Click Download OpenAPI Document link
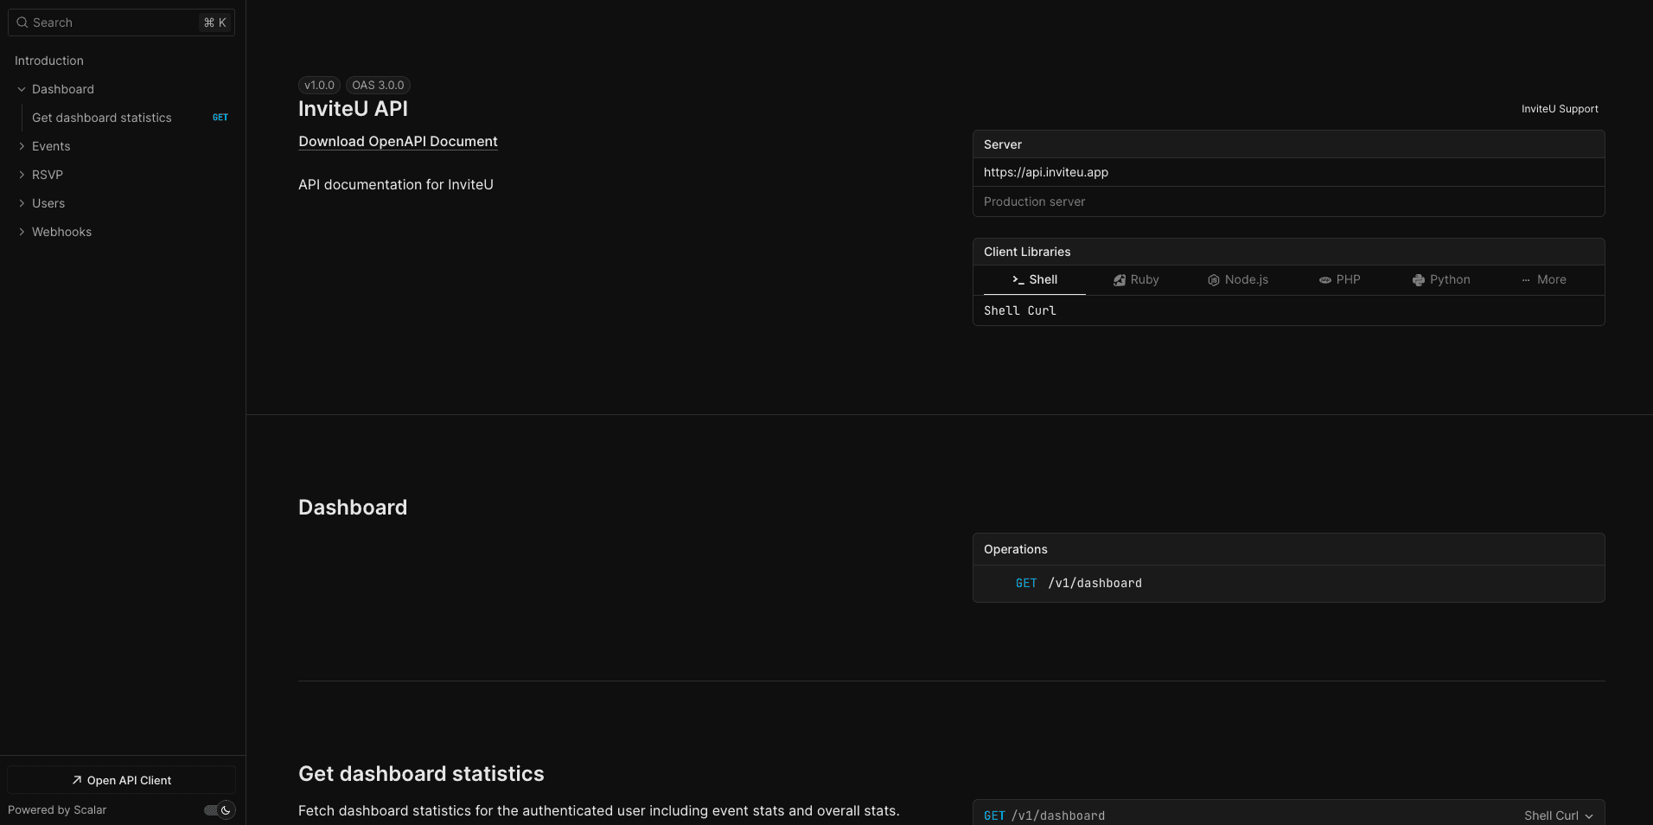The height and width of the screenshot is (825, 1653). [398, 142]
